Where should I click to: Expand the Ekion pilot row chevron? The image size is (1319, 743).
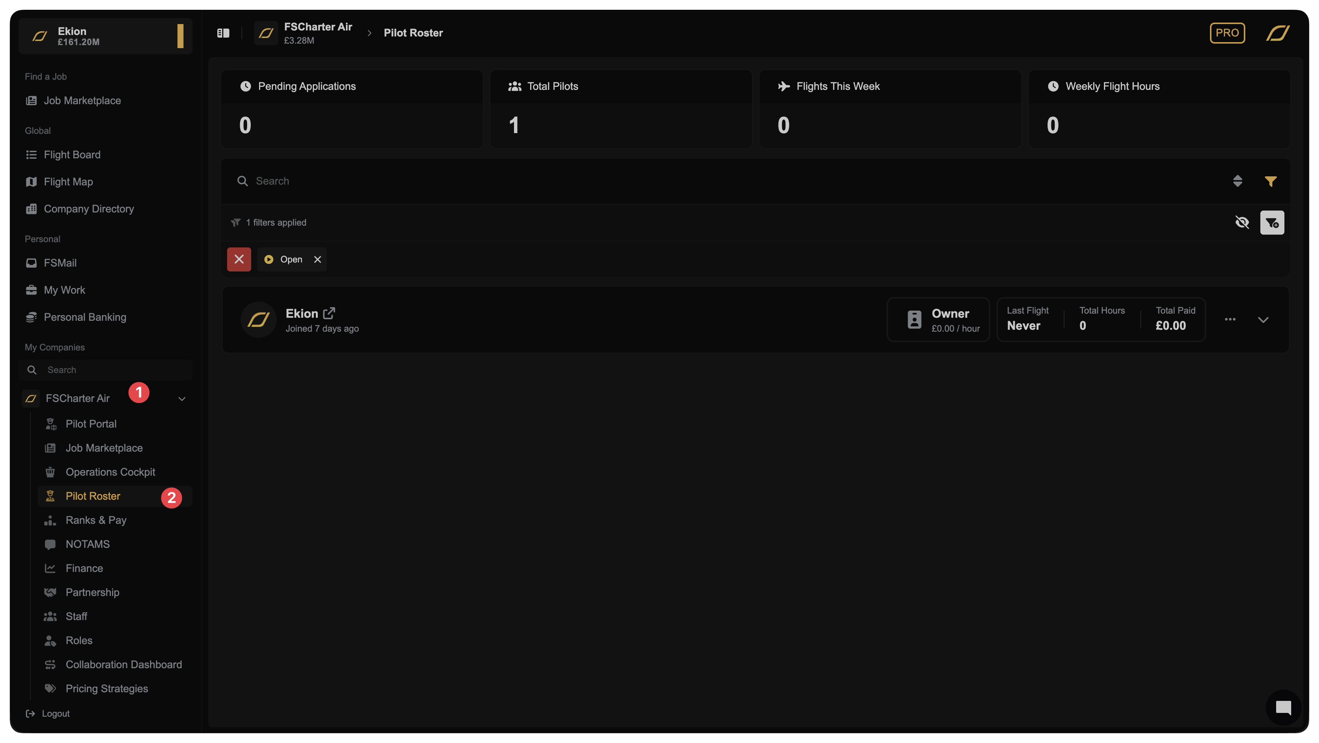pyautogui.click(x=1263, y=320)
